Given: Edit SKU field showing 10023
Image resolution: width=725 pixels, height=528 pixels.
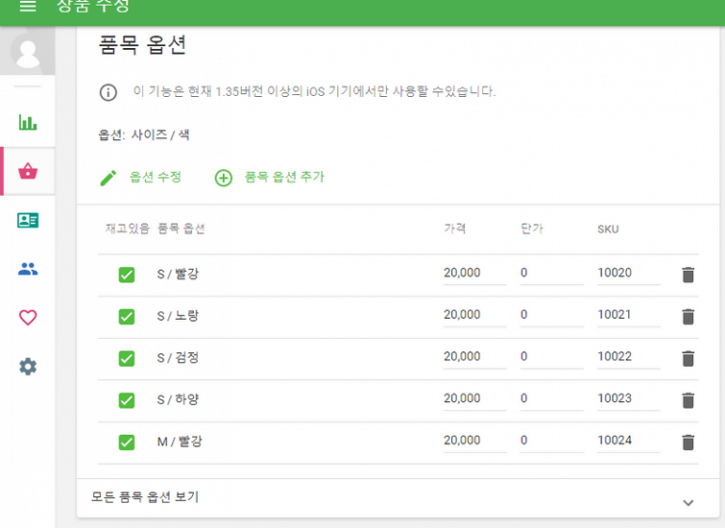Looking at the screenshot, I should click(628, 399).
